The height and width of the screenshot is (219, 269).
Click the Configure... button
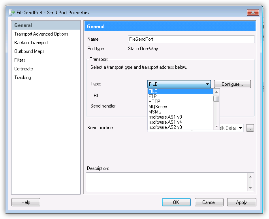tap(232, 84)
